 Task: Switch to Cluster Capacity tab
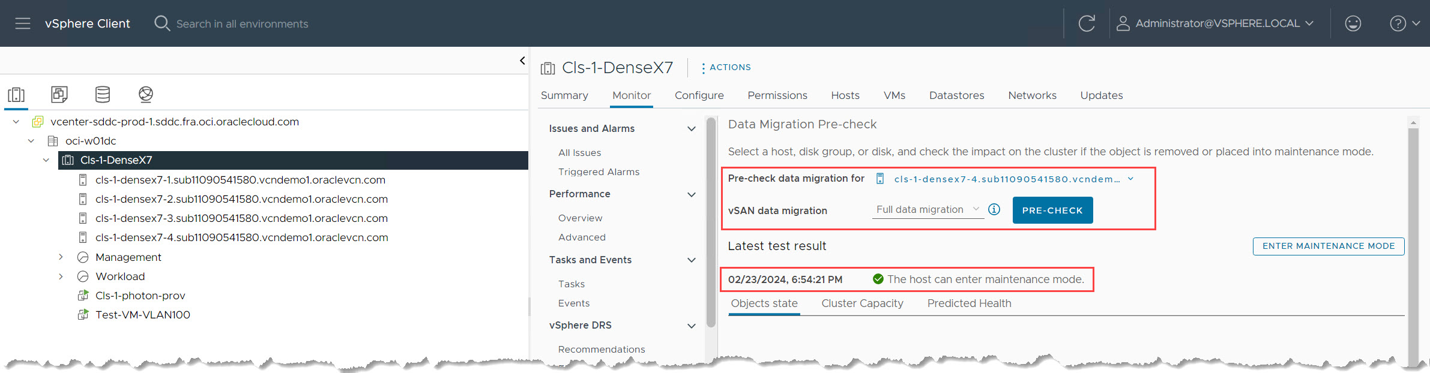click(x=863, y=303)
